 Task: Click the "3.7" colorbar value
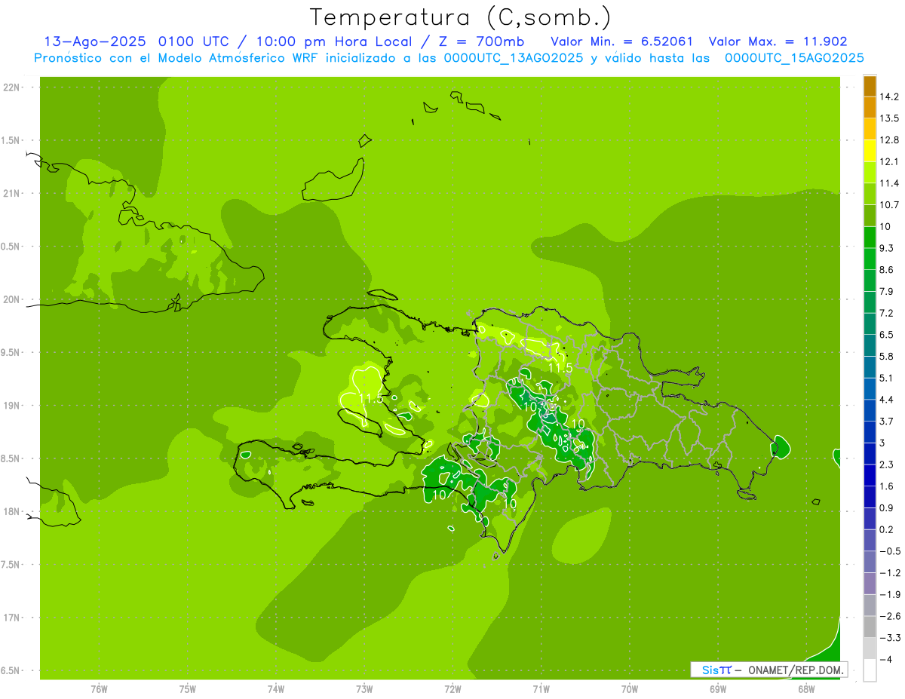886,421
